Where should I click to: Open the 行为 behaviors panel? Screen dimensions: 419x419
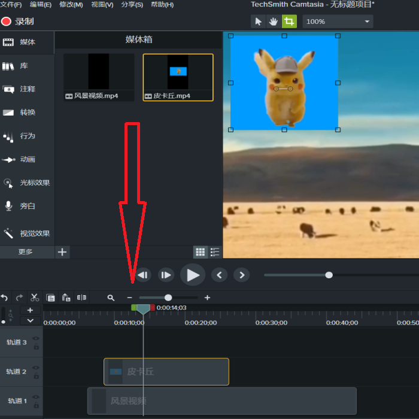pyautogui.click(x=27, y=136)
